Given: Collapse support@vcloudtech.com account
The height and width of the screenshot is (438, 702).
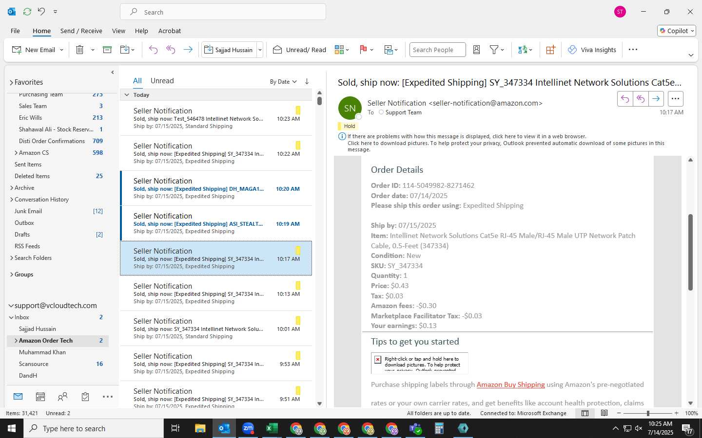Looking at the screenshot, I should 11,306.
